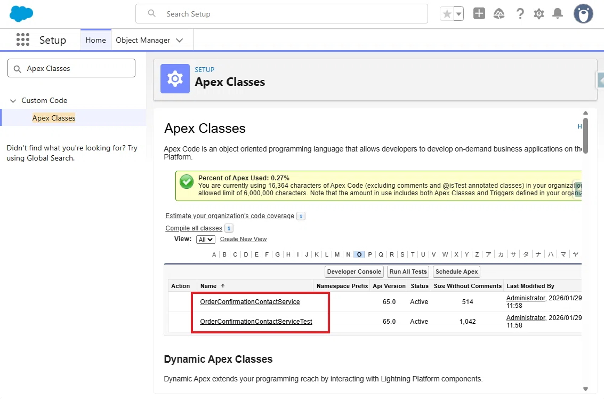Click the Namespace Prefix column header
The height and width of the screenshot is (399, 604).
coord(342,286)
